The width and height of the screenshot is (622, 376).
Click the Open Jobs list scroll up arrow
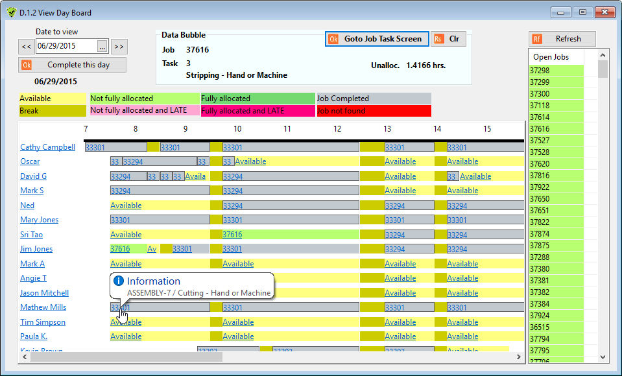click(x=603, y=55)
